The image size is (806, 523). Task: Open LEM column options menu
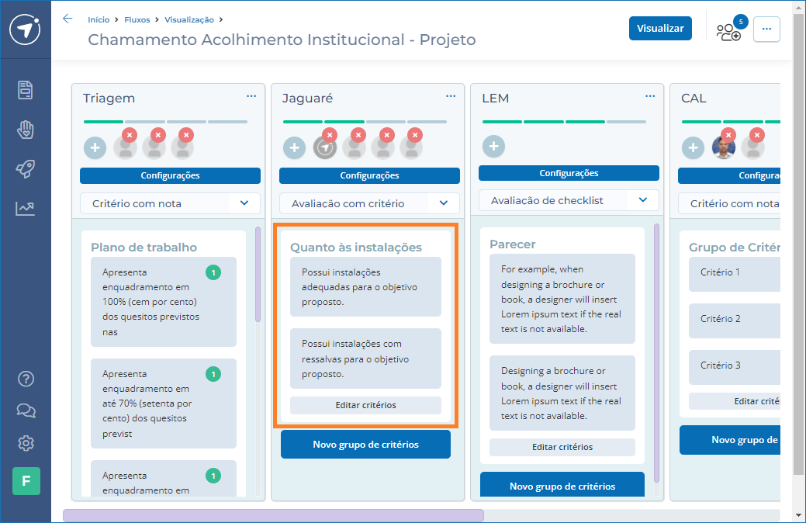point(650,96)
